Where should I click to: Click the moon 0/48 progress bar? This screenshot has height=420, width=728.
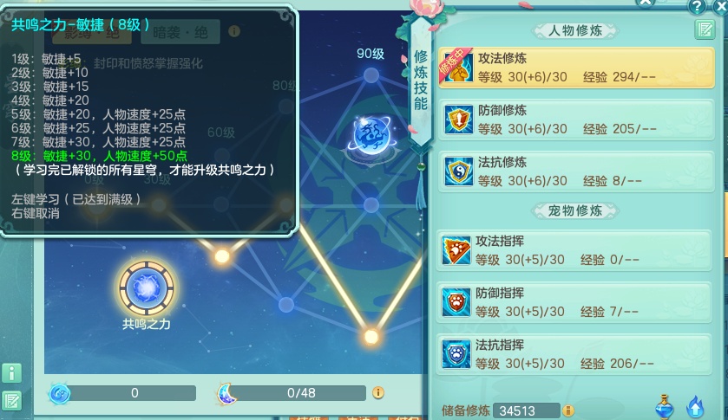click(301, 393)
